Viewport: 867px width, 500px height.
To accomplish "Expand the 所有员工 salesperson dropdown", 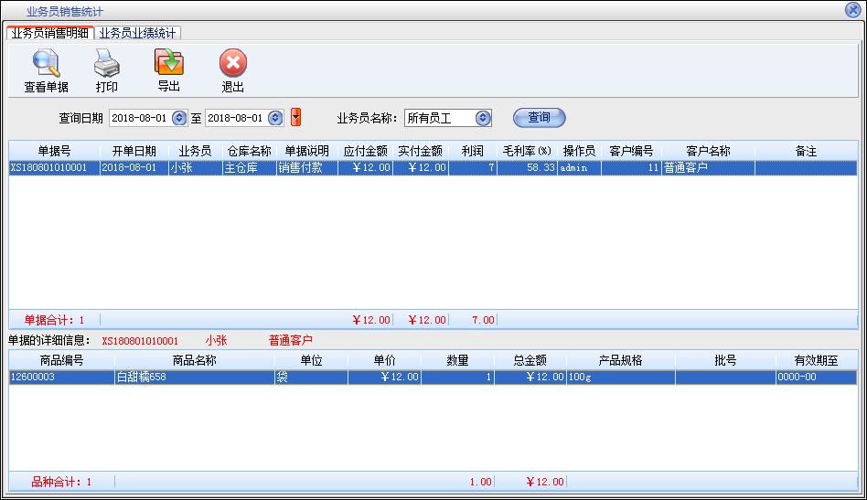I will point(484,118).
